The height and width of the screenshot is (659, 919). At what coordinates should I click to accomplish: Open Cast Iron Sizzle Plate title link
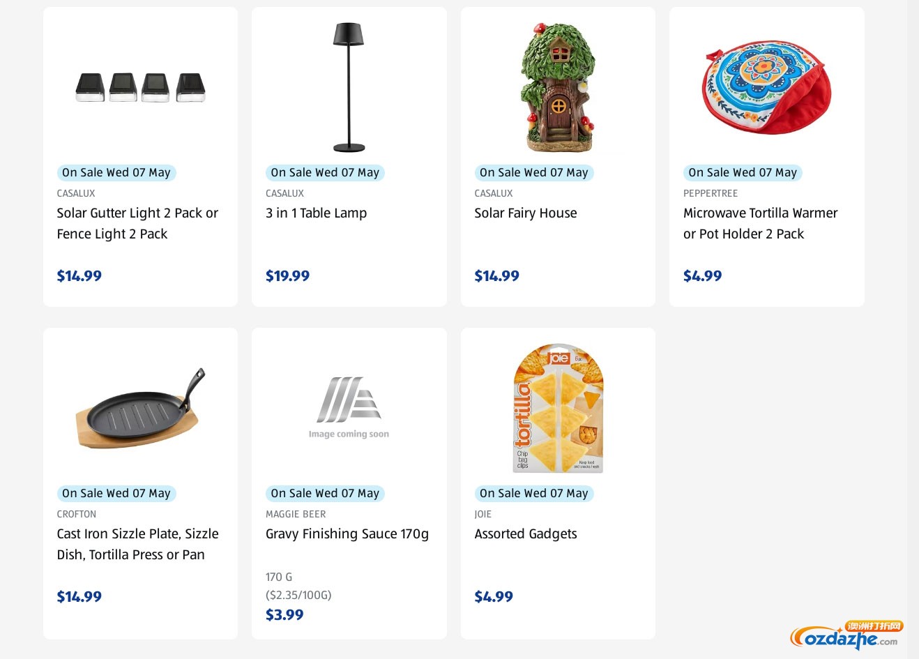click(x=137, y=544)
